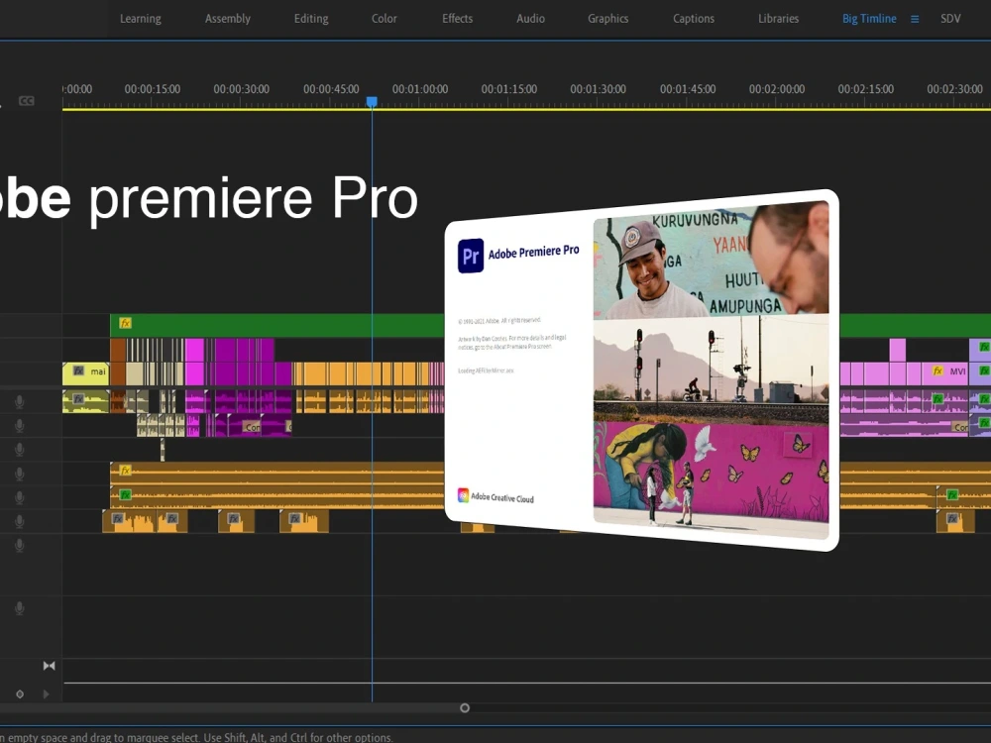991x743 pixels.
Task: Click the marquee select hint in the status bar
Action: click(x=196, y=737)
